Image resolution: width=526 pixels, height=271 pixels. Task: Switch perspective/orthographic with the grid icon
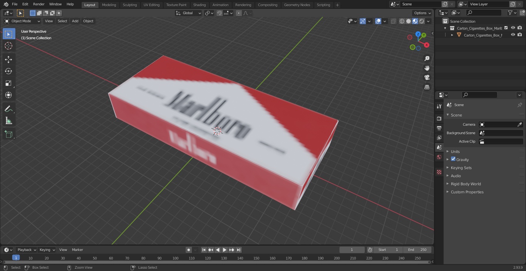point(427,87)
